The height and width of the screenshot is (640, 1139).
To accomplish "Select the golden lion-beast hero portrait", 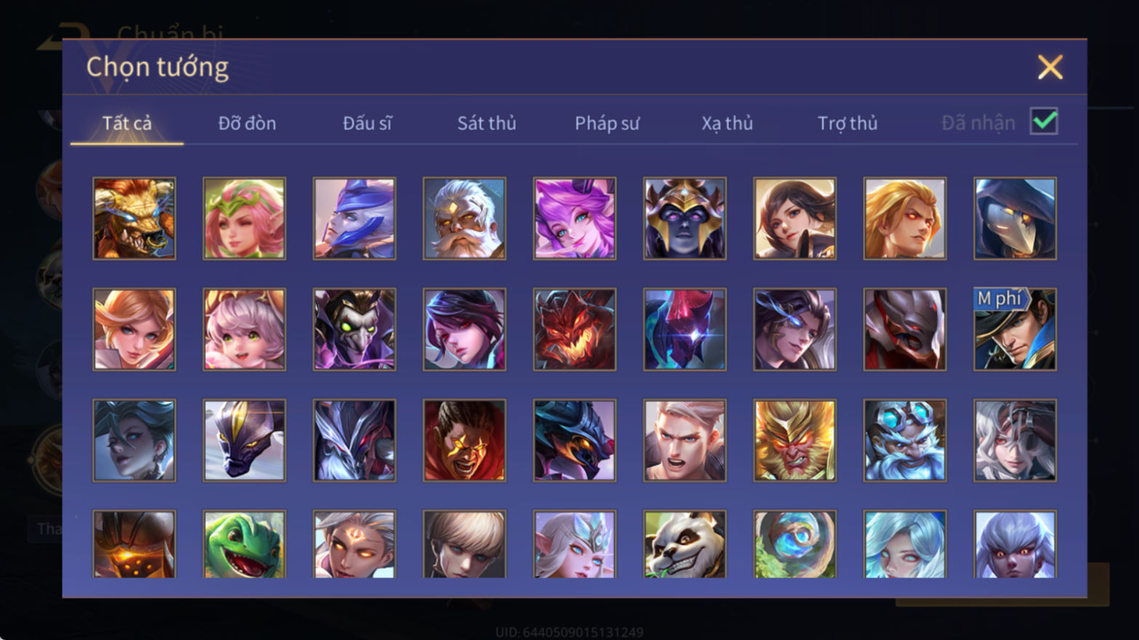I will 134,219.
